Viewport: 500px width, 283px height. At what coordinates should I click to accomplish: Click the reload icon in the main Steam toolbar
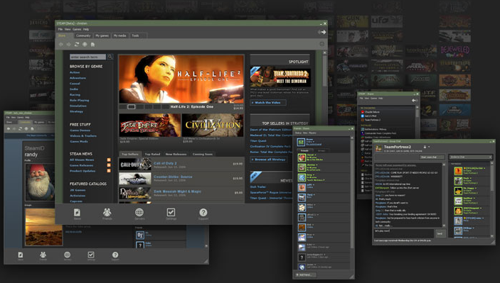[77, 45]
